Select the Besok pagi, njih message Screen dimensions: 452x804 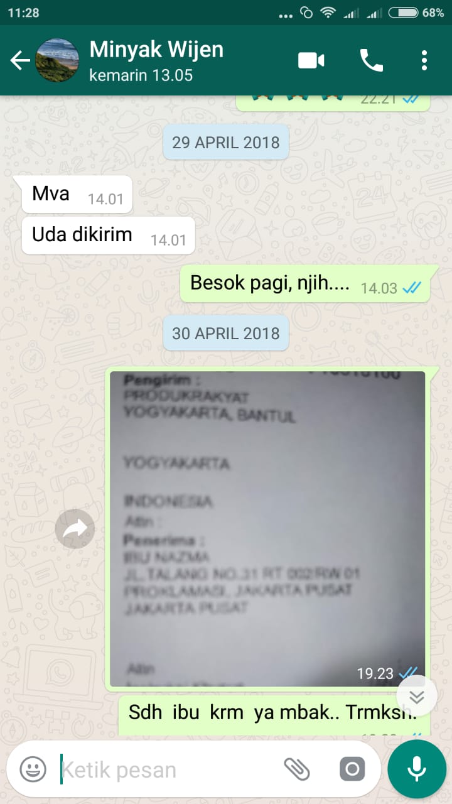tap(305, 283)
